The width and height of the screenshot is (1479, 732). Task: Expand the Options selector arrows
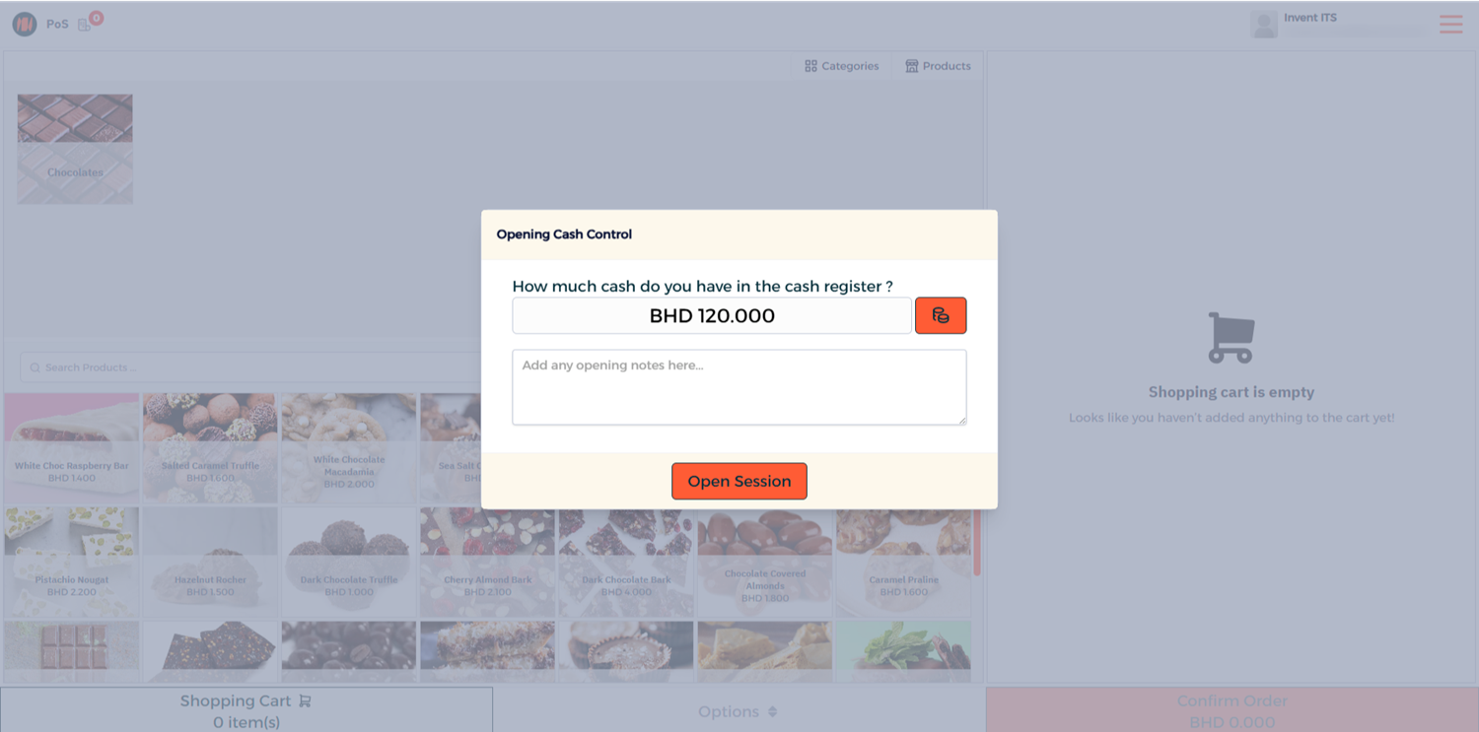coord(772,711)
